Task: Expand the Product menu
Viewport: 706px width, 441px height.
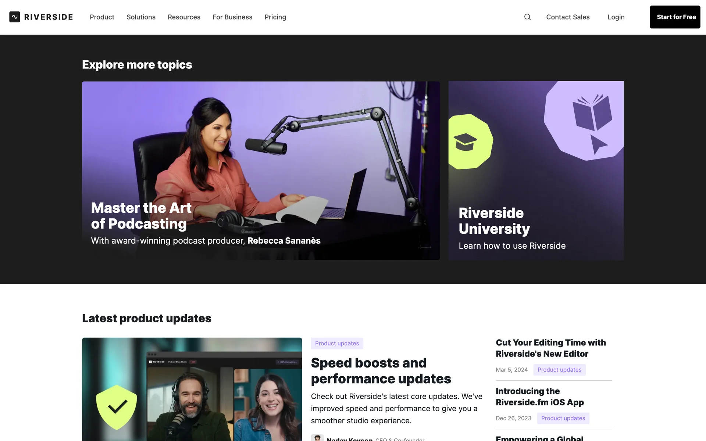Action: click(x=102, y=17)
